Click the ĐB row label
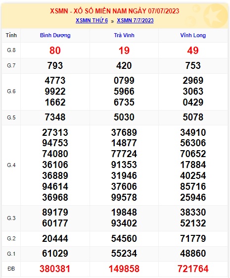The height and width of the screenshot is (278, 230). (11, 269)
